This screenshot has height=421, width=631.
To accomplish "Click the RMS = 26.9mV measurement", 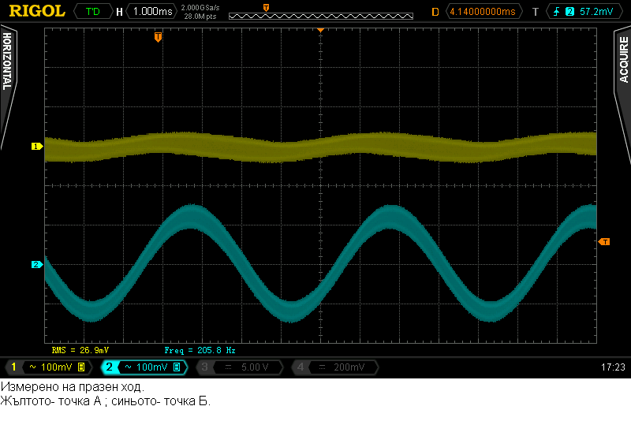I will pos(80,350).
